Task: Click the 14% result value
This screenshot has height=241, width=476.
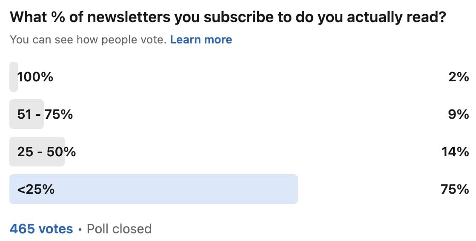Action: (455, 152)
